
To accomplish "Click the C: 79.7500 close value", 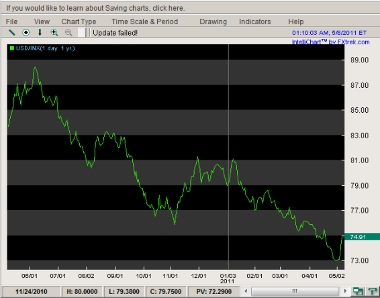I will click(x=166, y=291).
